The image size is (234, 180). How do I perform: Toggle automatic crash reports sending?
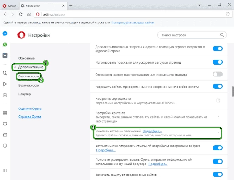[x=218, y=148]
